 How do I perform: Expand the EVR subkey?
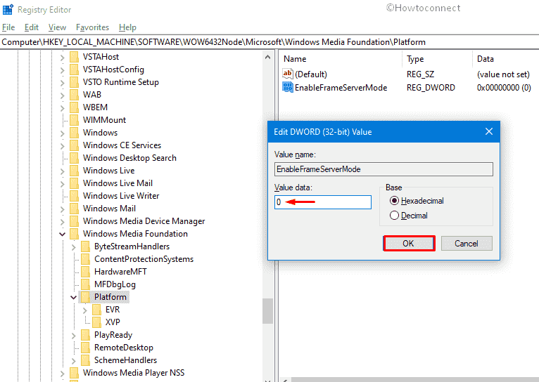pos(85,310)
